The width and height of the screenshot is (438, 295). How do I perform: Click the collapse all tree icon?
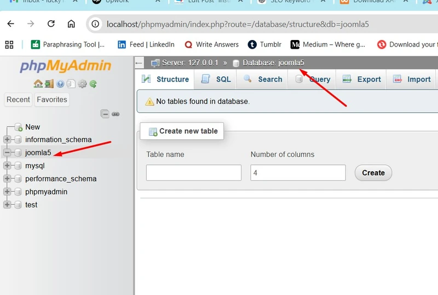pos(105,114)
